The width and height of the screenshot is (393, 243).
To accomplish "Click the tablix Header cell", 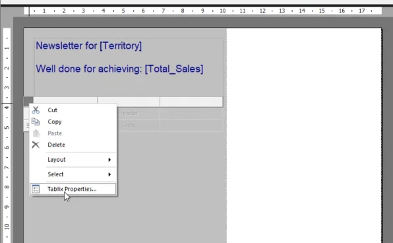I will pos(138,114).
